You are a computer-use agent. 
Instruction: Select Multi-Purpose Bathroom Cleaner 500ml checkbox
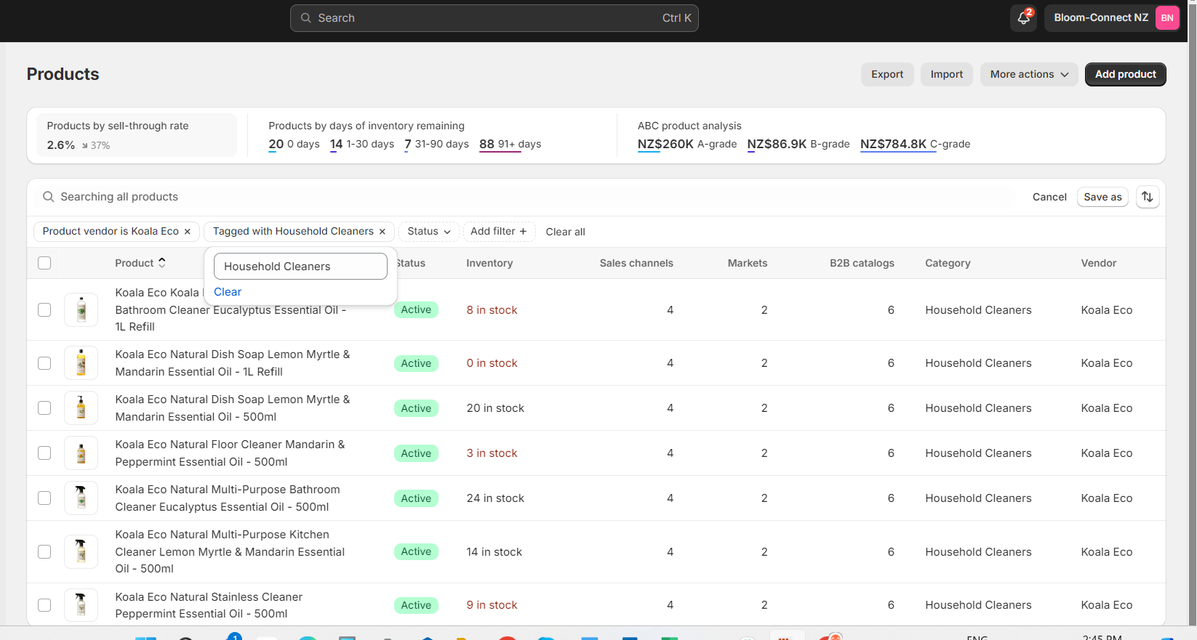[x=44, y=498]
